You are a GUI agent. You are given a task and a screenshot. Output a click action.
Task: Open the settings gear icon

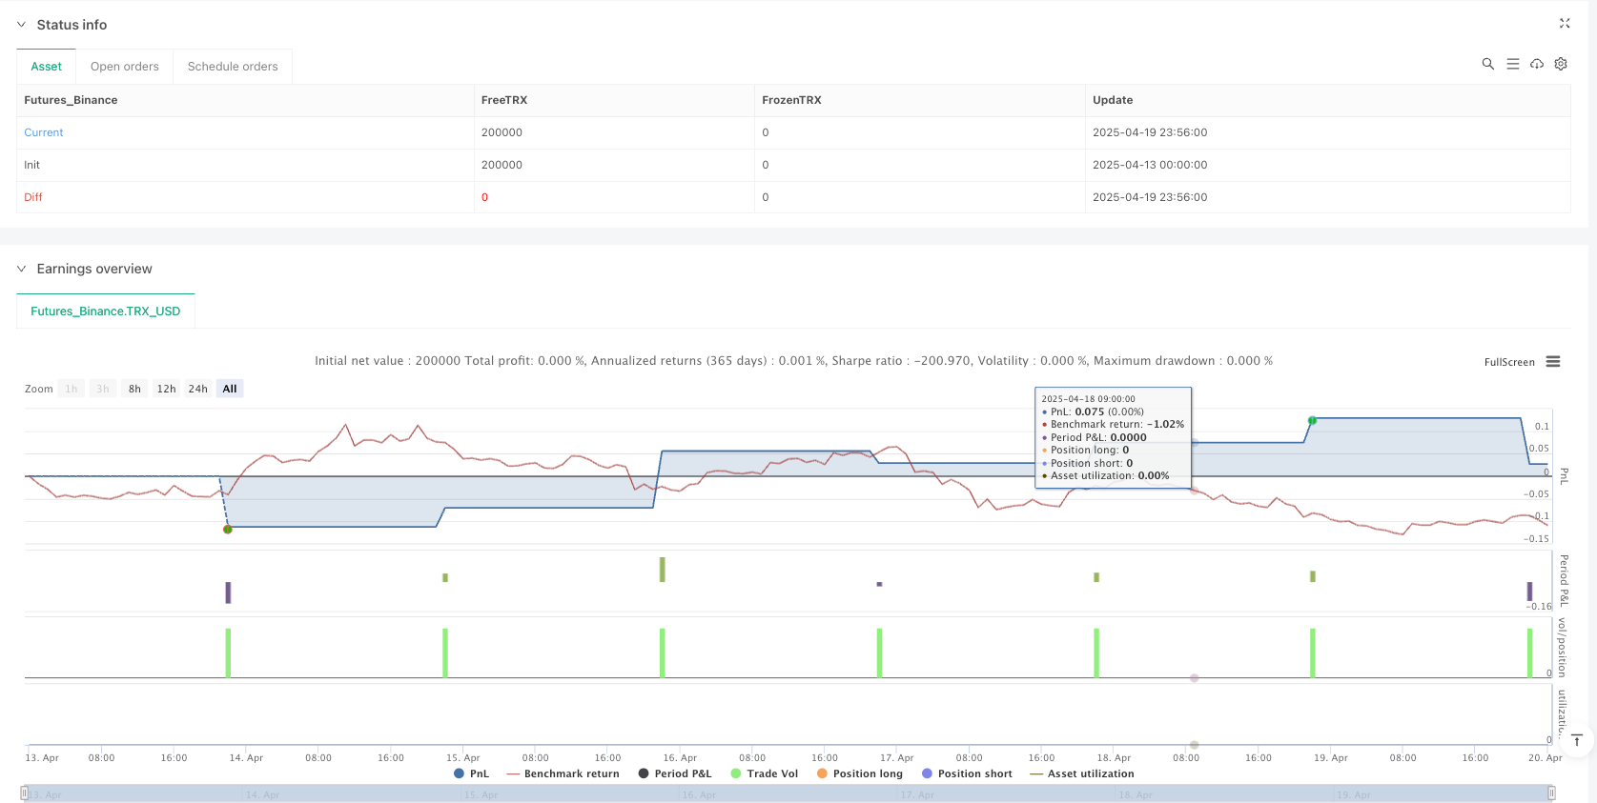(1561, 64)
